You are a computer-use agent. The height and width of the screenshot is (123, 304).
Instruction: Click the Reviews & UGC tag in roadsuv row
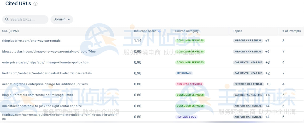[x=186, y=117]
